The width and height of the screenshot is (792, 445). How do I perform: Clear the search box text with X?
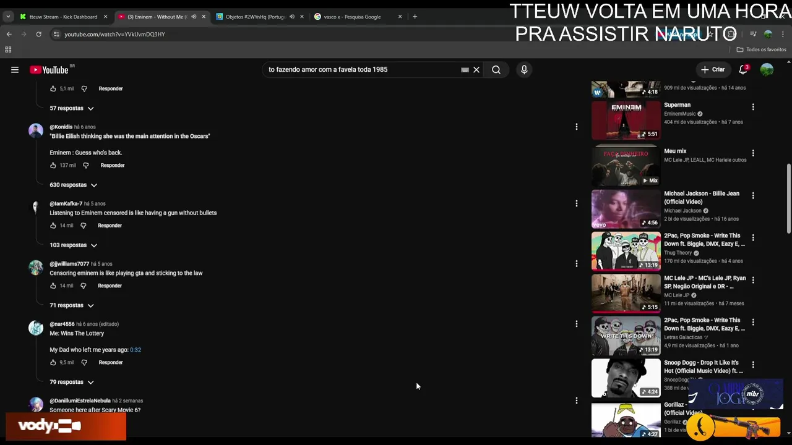click(x=476, y=70)
